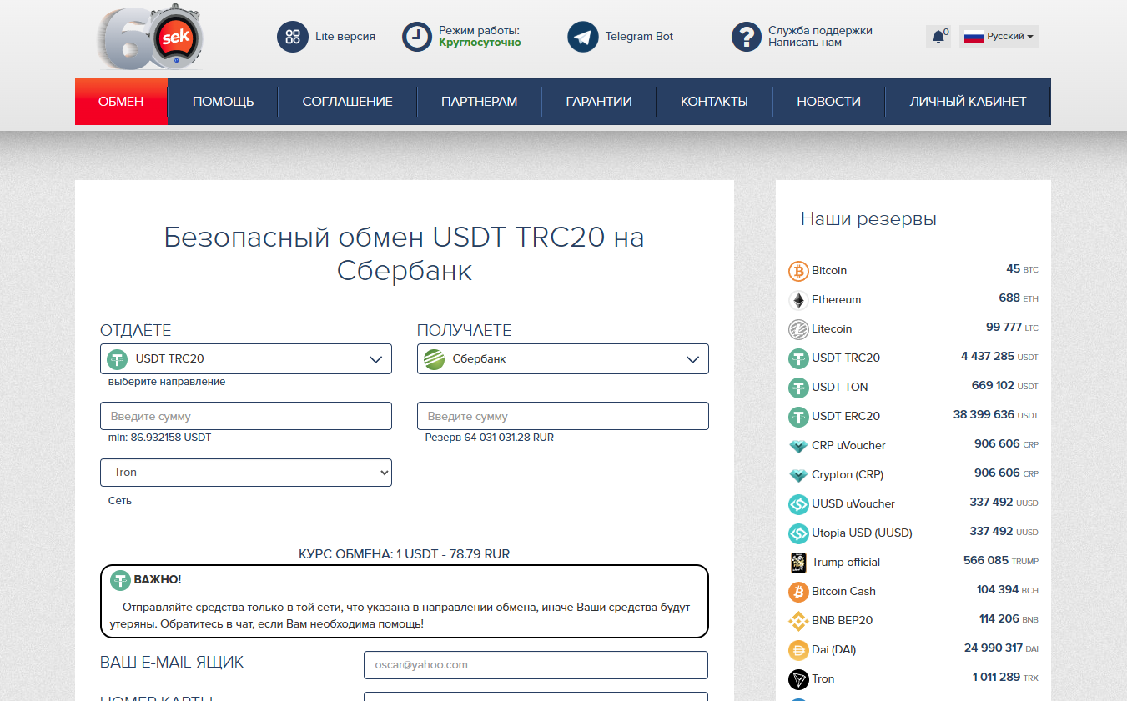Screen dimensions: 1127x701
Task: Click the Litecoin reserve icon
Action: [798, 329]
